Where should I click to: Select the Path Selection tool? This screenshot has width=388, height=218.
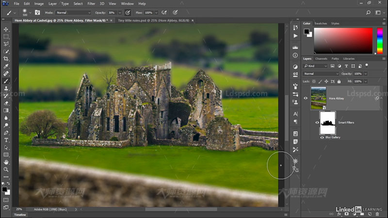pyautogui.click(x=6, y=148)
